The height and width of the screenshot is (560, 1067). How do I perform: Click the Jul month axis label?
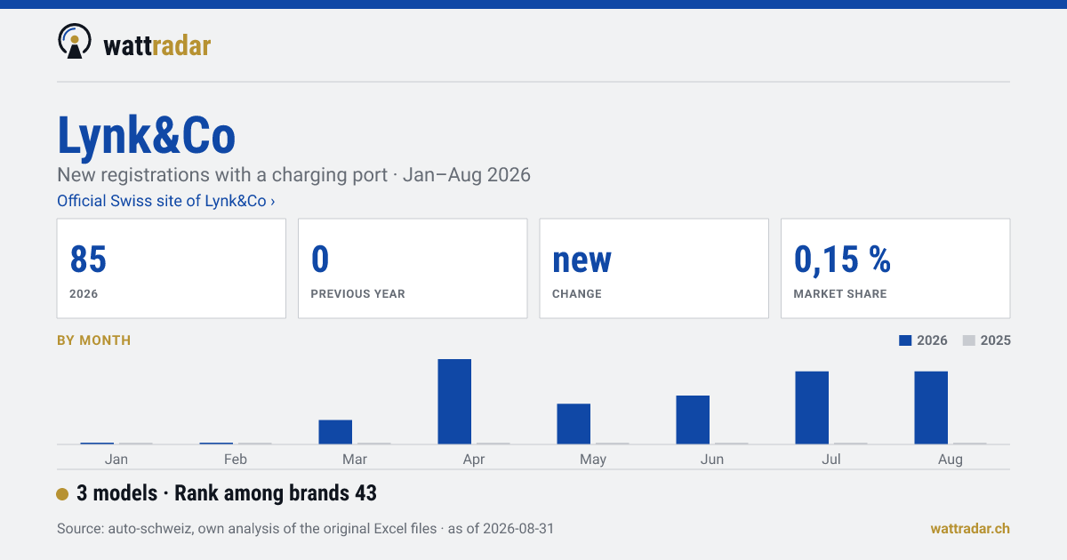pos(831,459)
